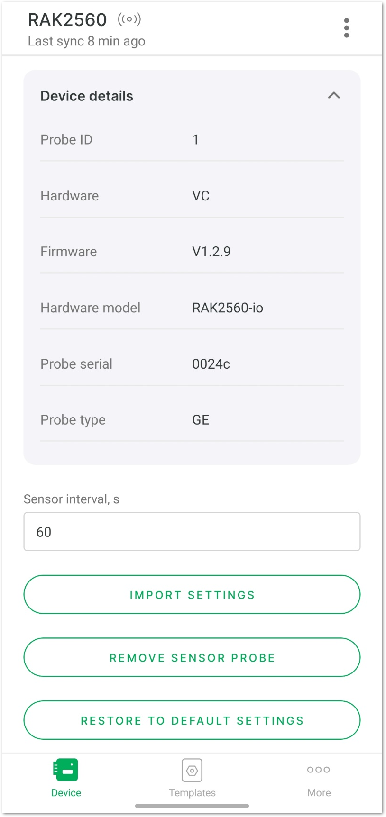Select the Hardware model RAK2560-io value
Image resolution: width=386 pixels, height=817 pixels.
[x=228, y=308]
